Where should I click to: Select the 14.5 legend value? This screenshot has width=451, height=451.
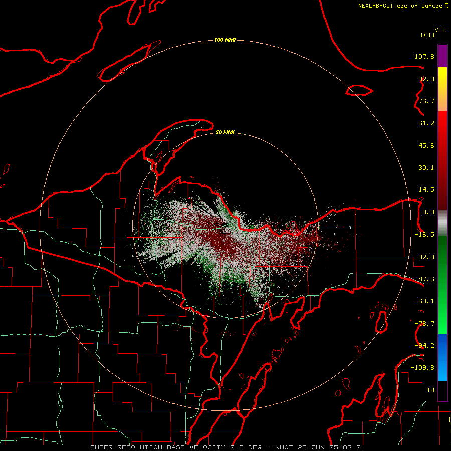426,190
